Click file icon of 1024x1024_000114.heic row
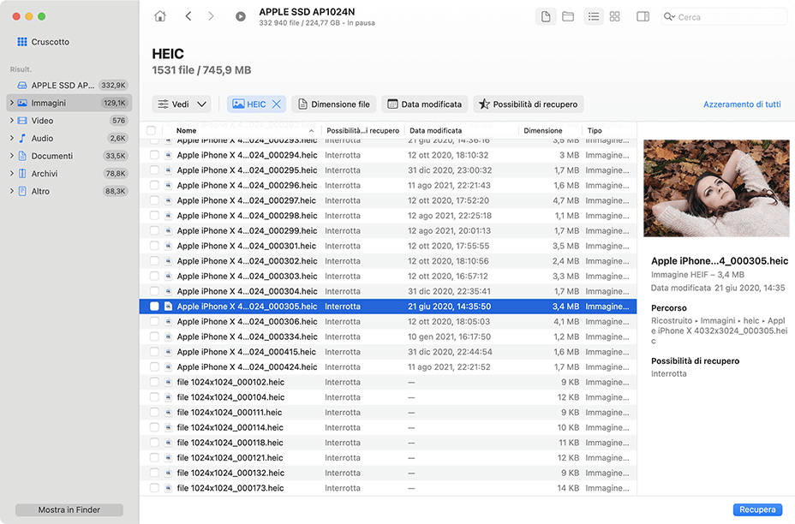The width and height of the screenshot is (795, 524). pyautogui.click(x=168, y=427)
